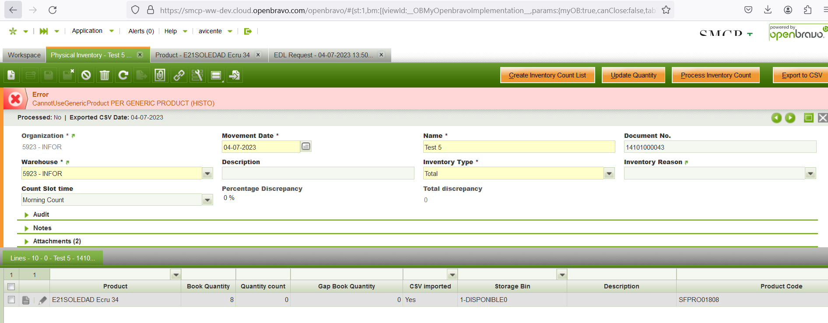Screen dimensions: 828x323
Task: Click the new row in grid toolbar icon
Action: [30, 75]
